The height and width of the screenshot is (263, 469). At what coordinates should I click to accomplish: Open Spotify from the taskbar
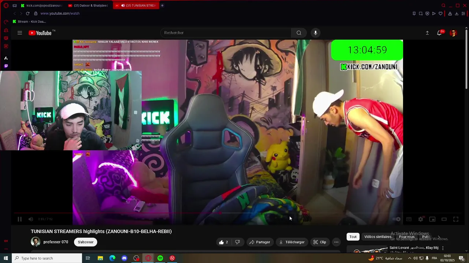(x=160, y=258)
